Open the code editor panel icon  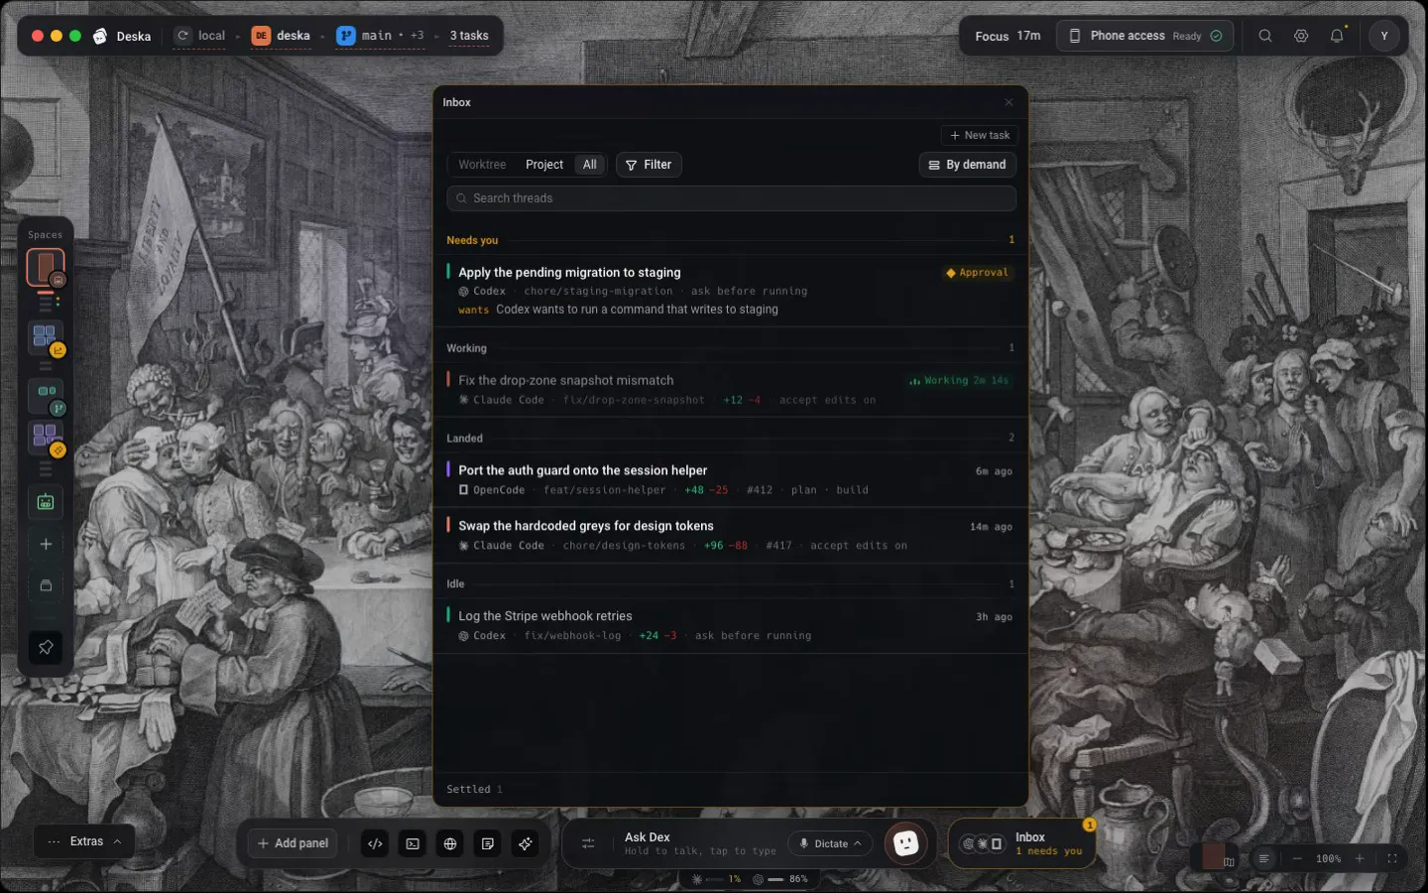click(375, 843)
